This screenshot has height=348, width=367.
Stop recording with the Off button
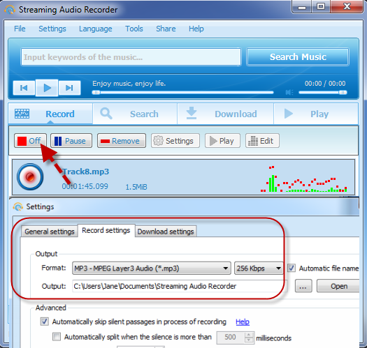coord(30,141)
